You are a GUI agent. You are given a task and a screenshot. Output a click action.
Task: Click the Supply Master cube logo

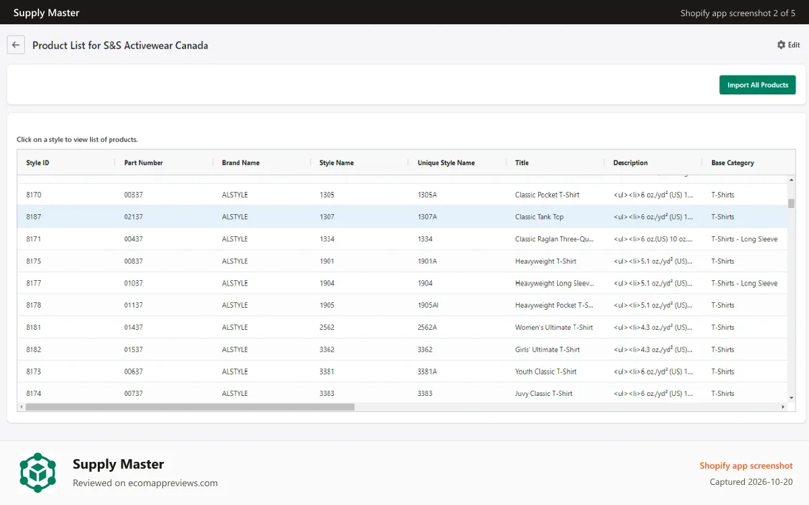point(38,473)
